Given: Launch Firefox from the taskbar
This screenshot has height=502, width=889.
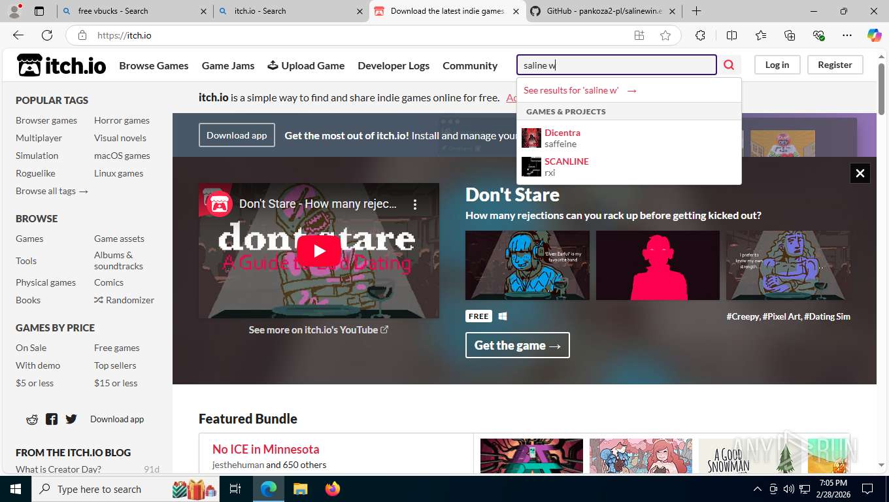Looking at the screenshot, I should pos(333,489).
